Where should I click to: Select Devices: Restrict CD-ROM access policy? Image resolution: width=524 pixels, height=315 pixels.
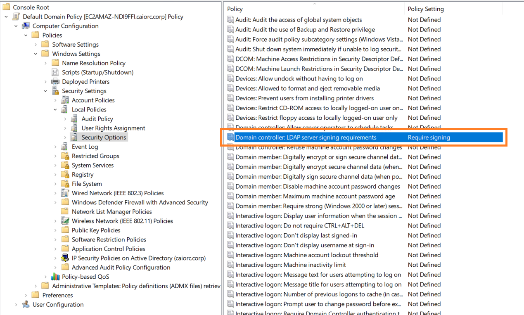point(319,108)
